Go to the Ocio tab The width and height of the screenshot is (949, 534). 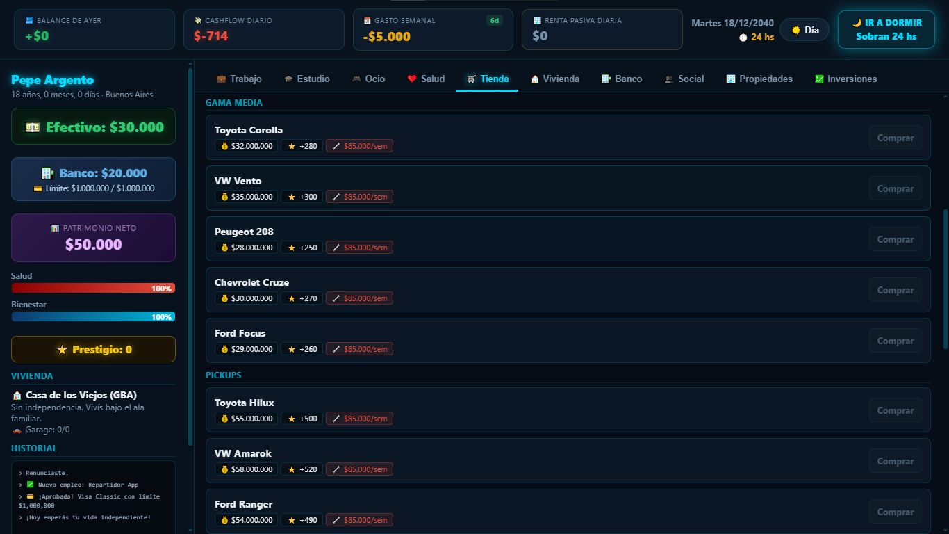click(x=368, y=79)
